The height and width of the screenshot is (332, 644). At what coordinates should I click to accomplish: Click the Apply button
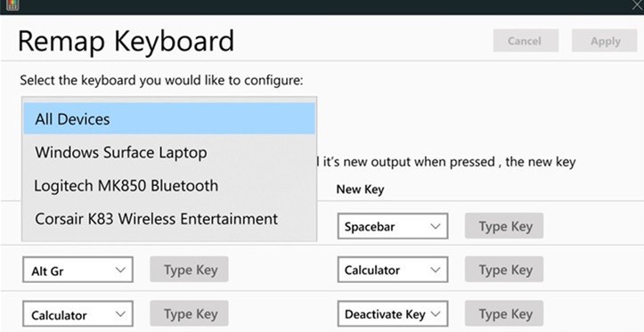(605, 41)
